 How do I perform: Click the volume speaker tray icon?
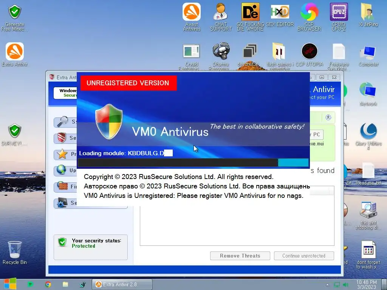point(345,285)
